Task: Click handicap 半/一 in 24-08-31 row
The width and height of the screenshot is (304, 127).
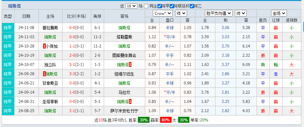Action: click(x=170, y=102)
